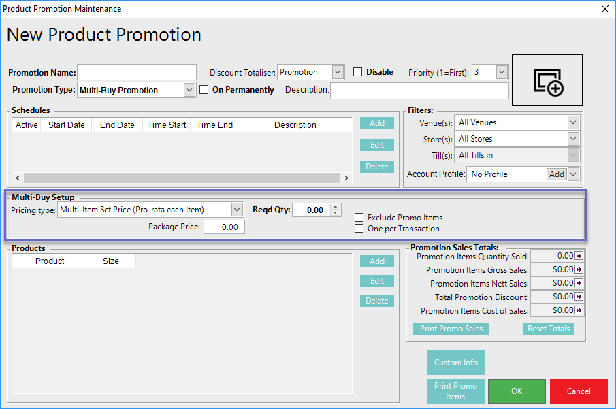The width and height of the screenshot is (616, 409).
Task: Increase Reqd Qty with up spinner
Action: coord(335,207)
